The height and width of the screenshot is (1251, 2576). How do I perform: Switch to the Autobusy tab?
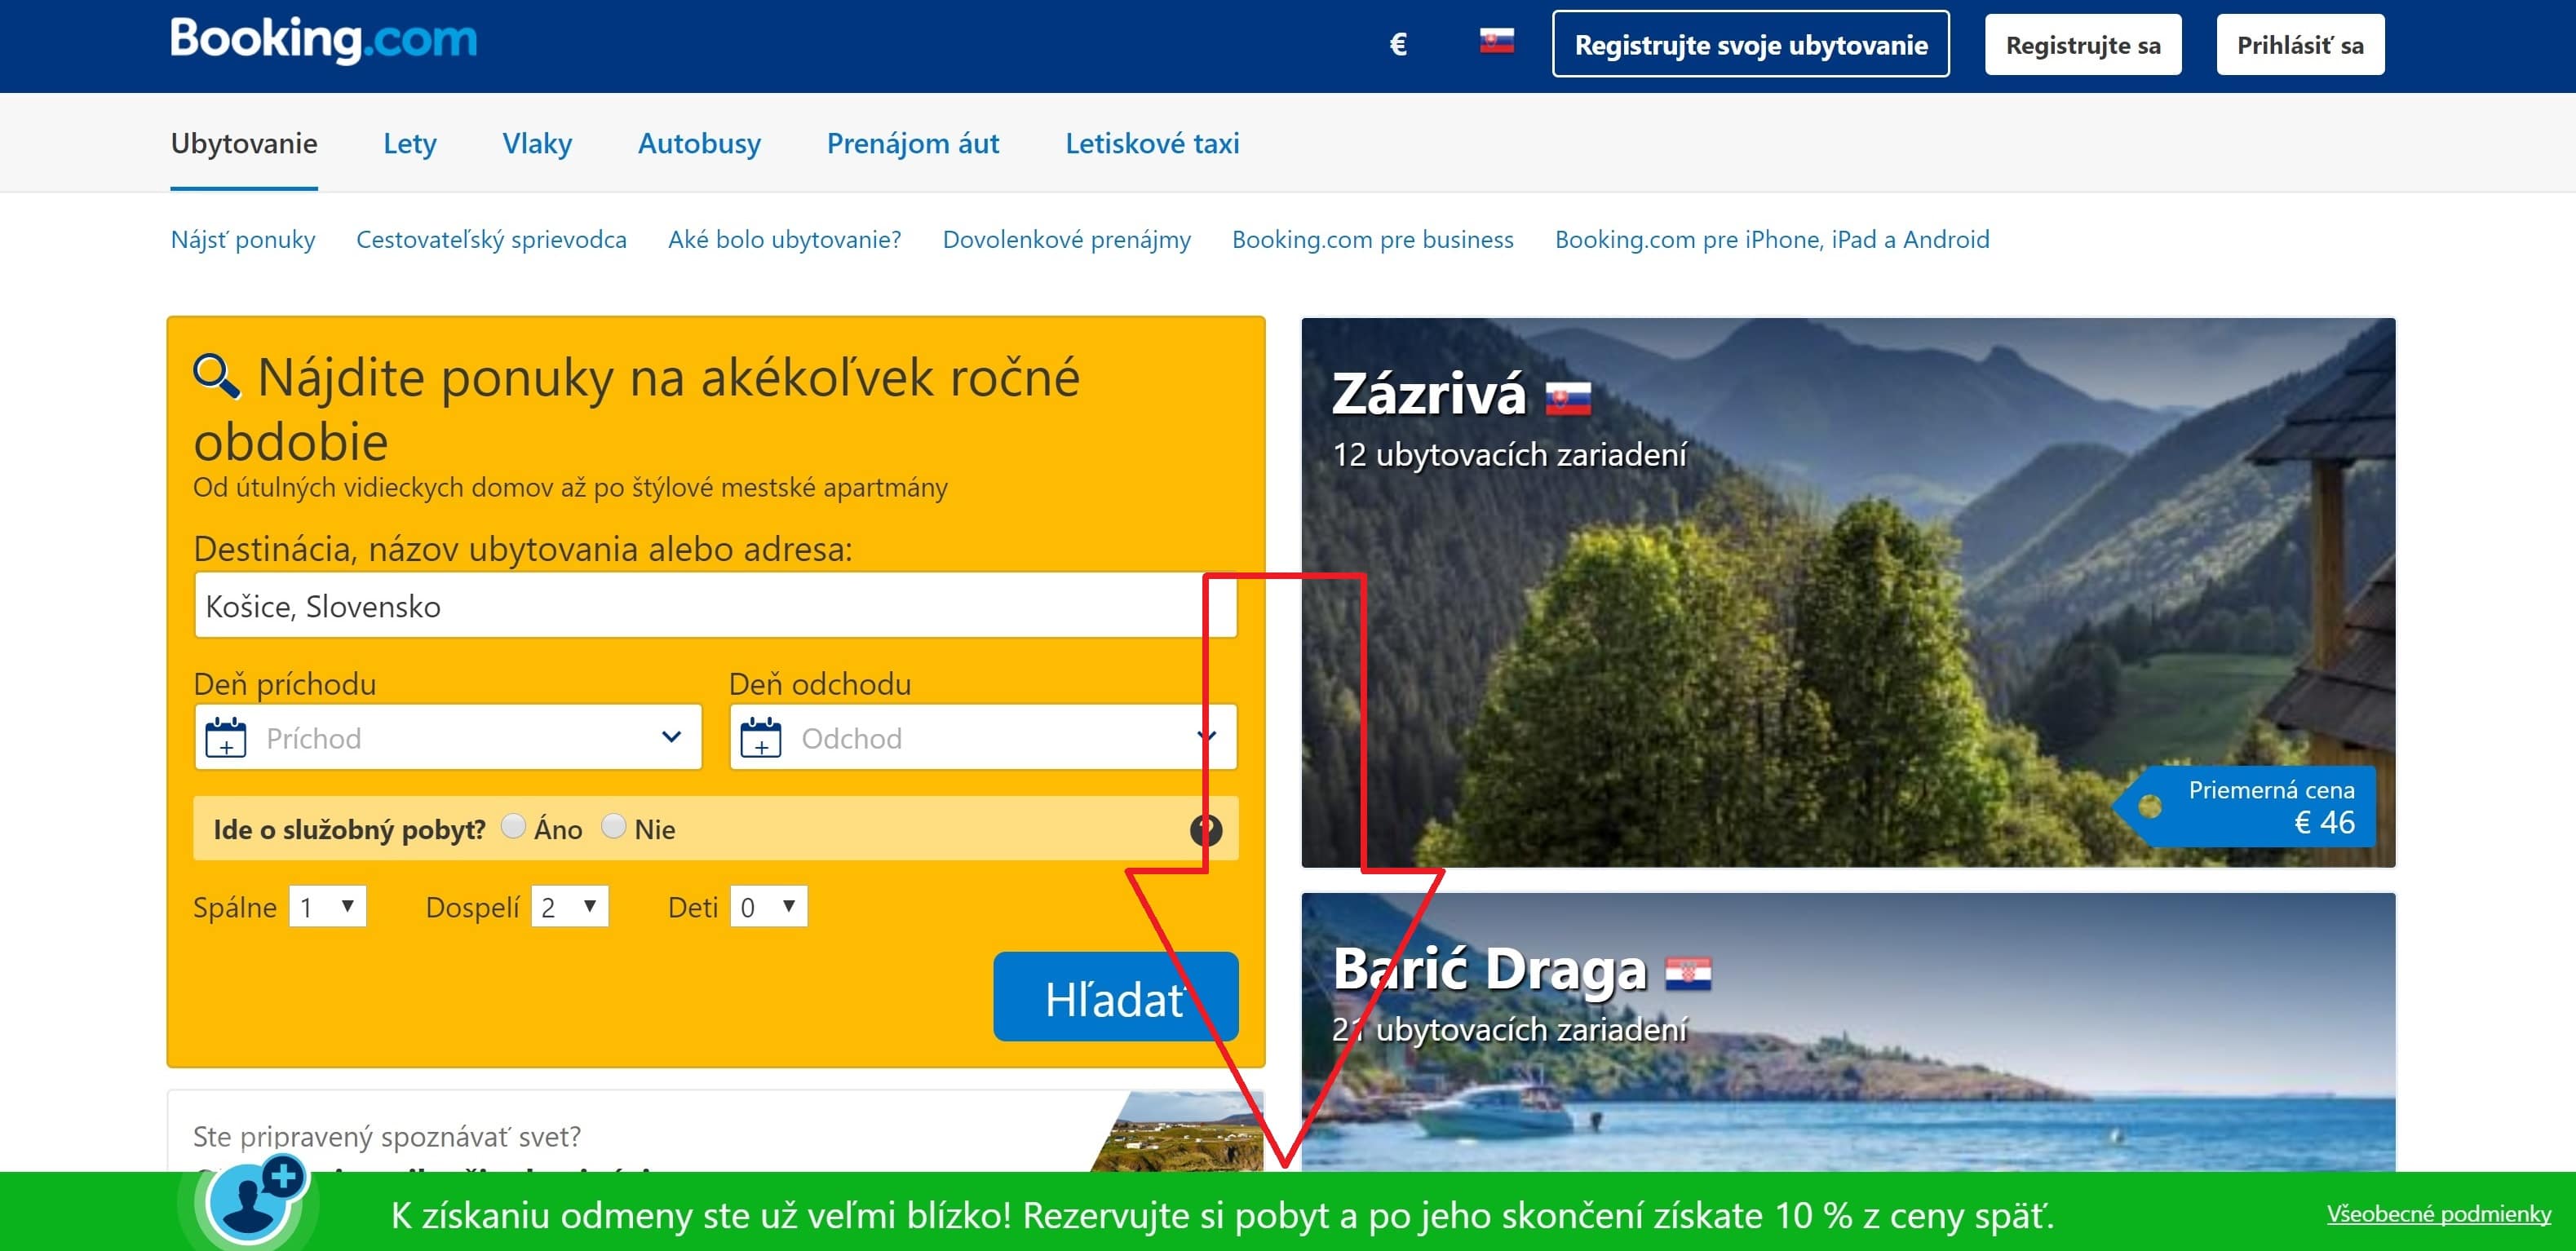coord(699,143)
